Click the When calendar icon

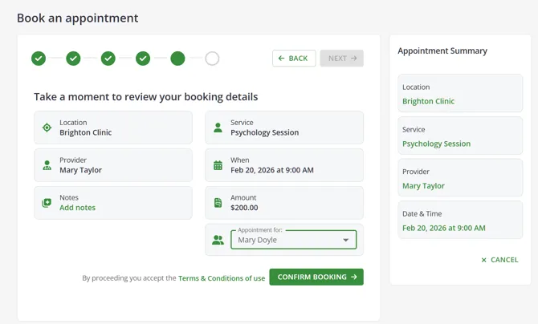[x=218, y=165]
